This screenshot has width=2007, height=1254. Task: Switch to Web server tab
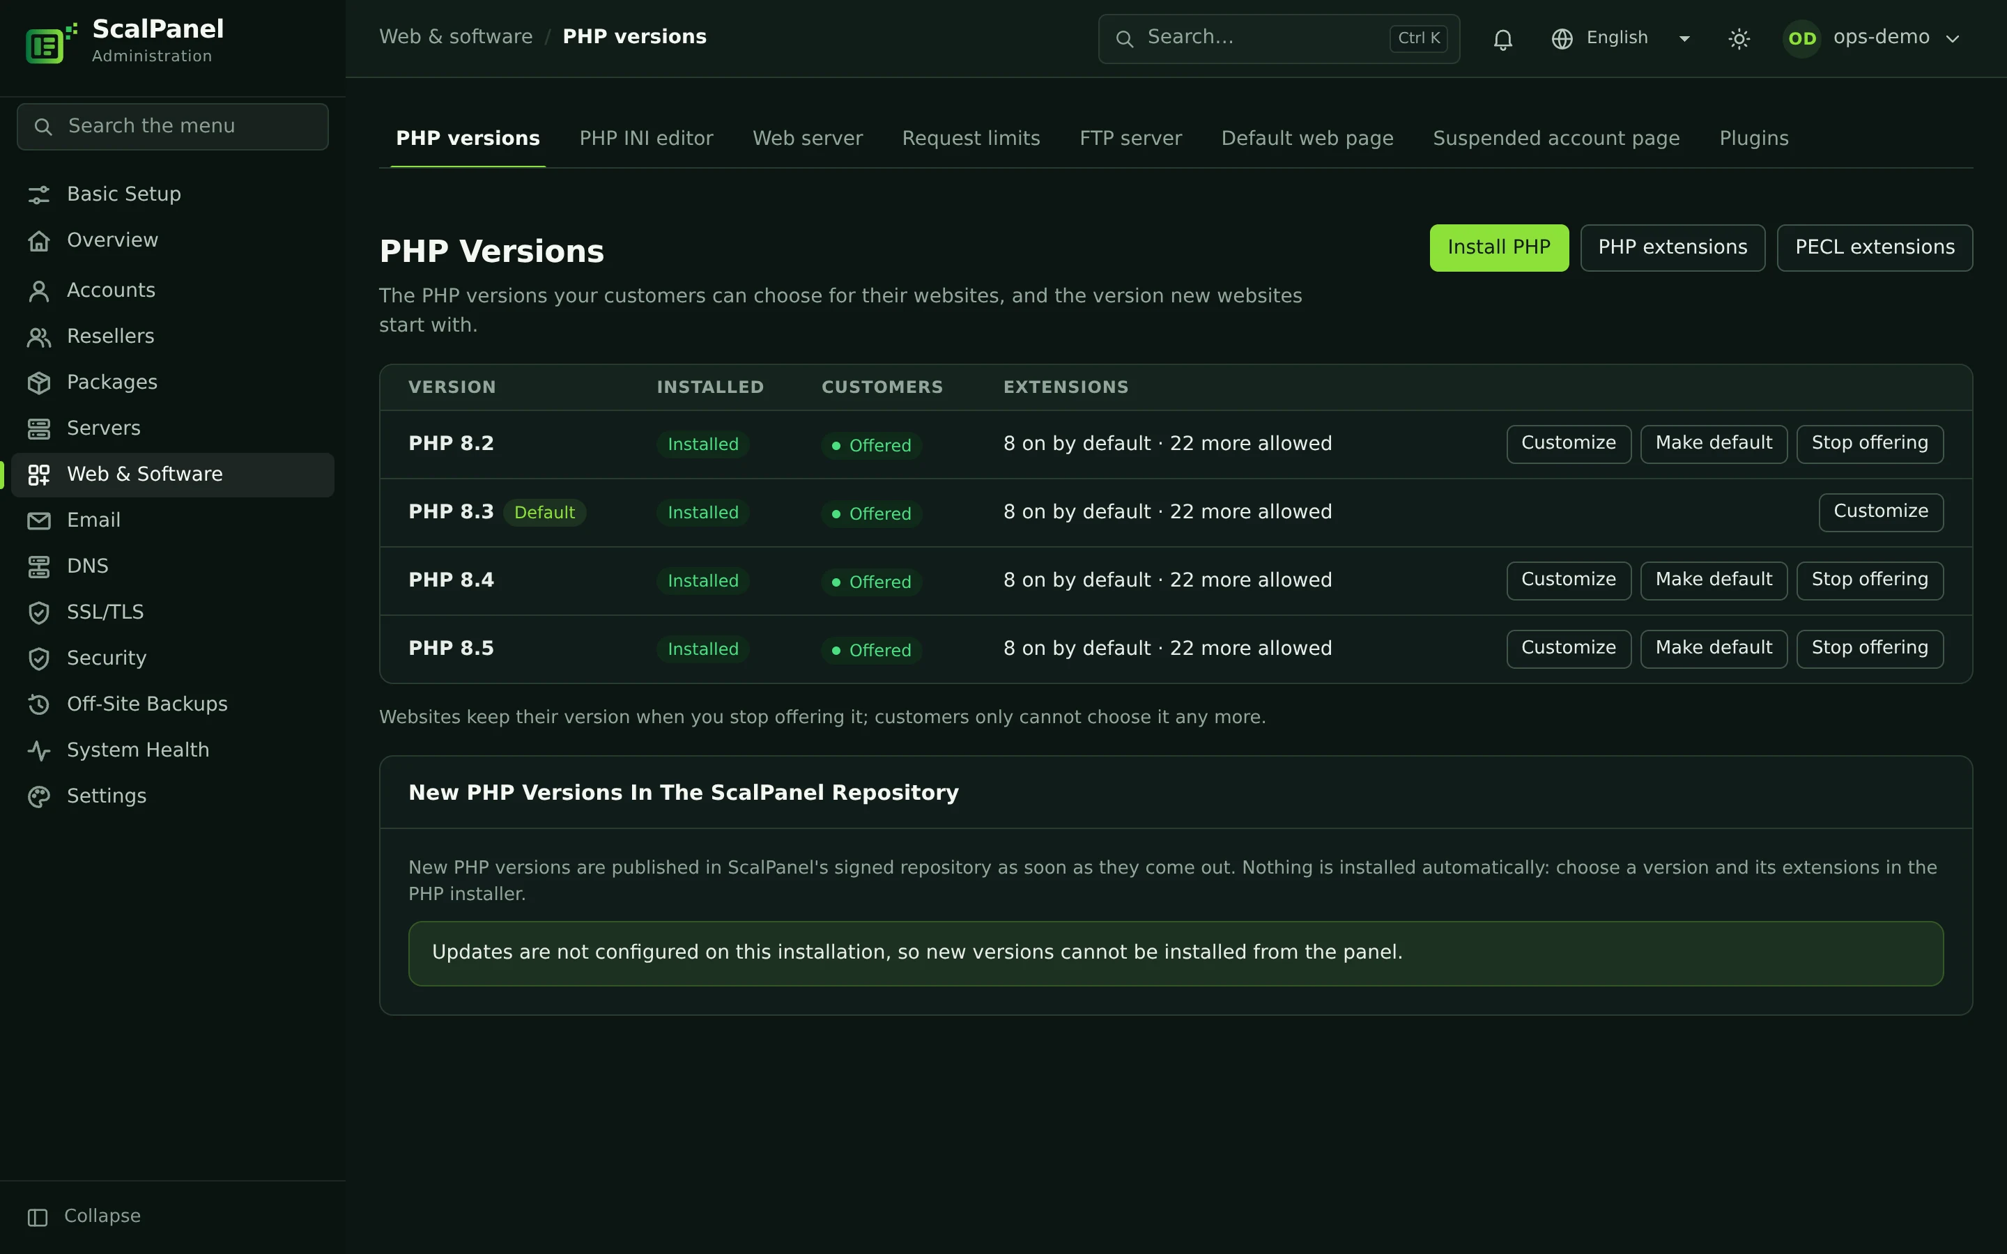[x=807, y=139]
